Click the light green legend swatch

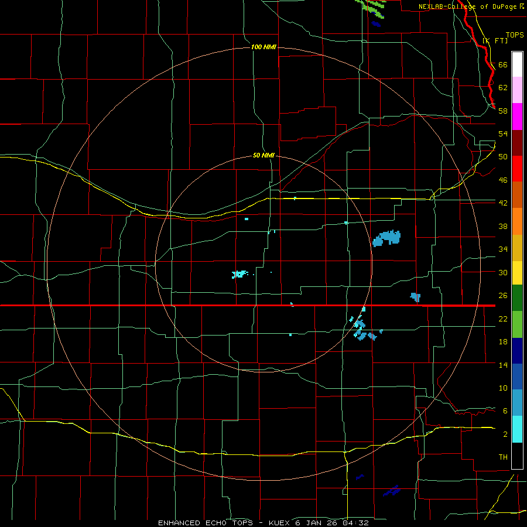pyautogui.click(x=517, y=324)
